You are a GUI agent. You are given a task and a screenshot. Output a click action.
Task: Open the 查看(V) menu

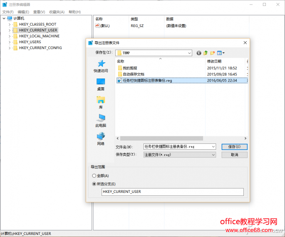[39, 12]
